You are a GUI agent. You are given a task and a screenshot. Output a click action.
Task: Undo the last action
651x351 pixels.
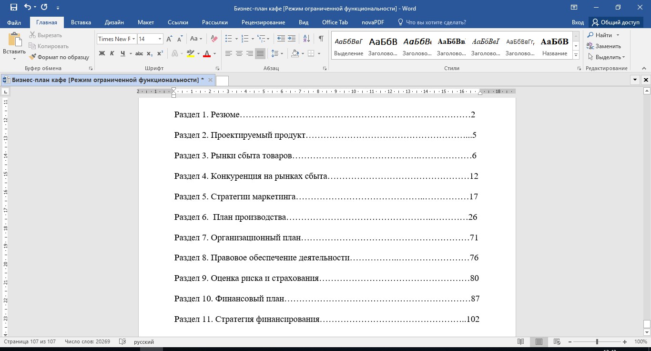(27, 7)
